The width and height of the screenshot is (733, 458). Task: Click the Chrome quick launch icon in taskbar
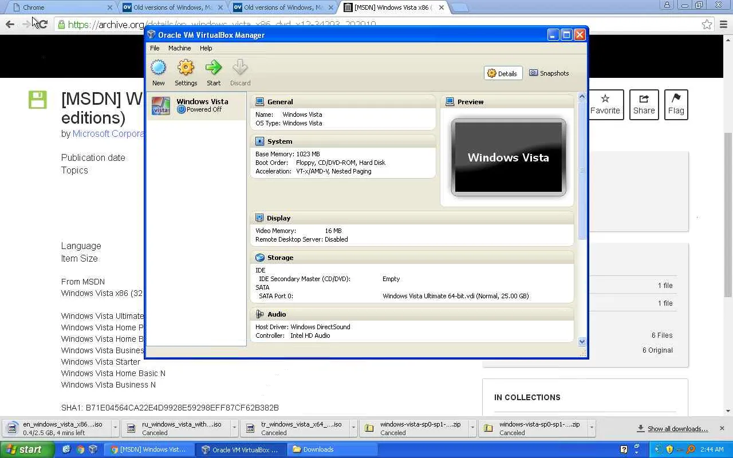click(x=80, y=449)
